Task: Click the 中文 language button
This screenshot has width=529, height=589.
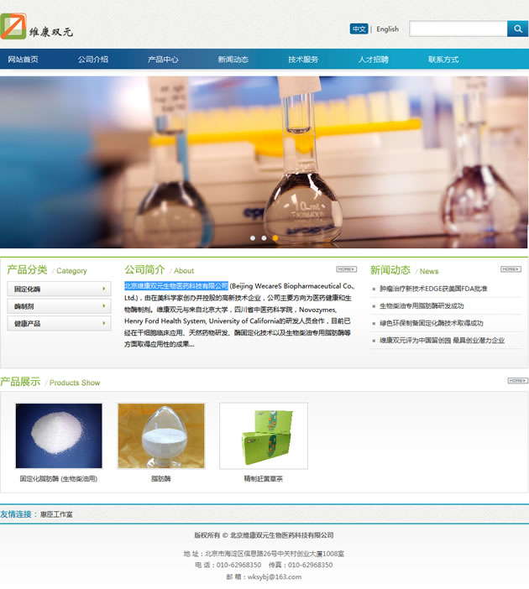Action: (359, 29)
